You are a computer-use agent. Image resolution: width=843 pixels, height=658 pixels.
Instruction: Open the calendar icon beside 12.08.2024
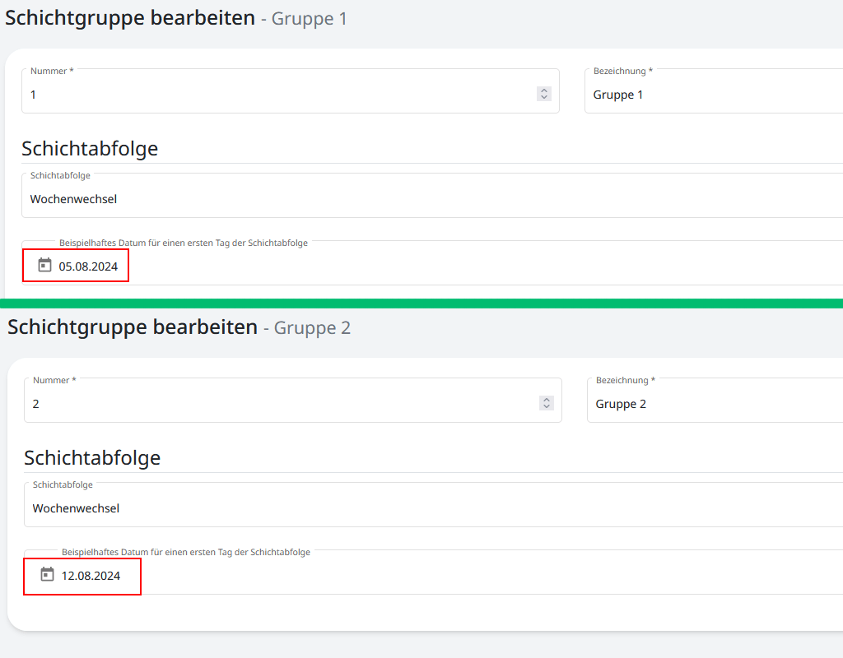click(x=48, y=574)
